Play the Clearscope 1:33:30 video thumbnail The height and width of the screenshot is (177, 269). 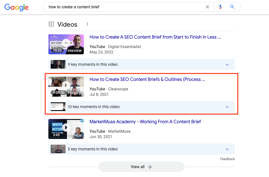[66, 87]
